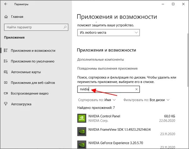Go to Приложения для веб-сайтов

pos(33,83)
